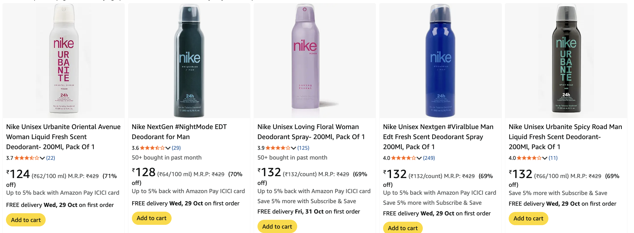634x233 pixels.
Task: Open the (11) reviews link
Action: [x=553, y=158]
